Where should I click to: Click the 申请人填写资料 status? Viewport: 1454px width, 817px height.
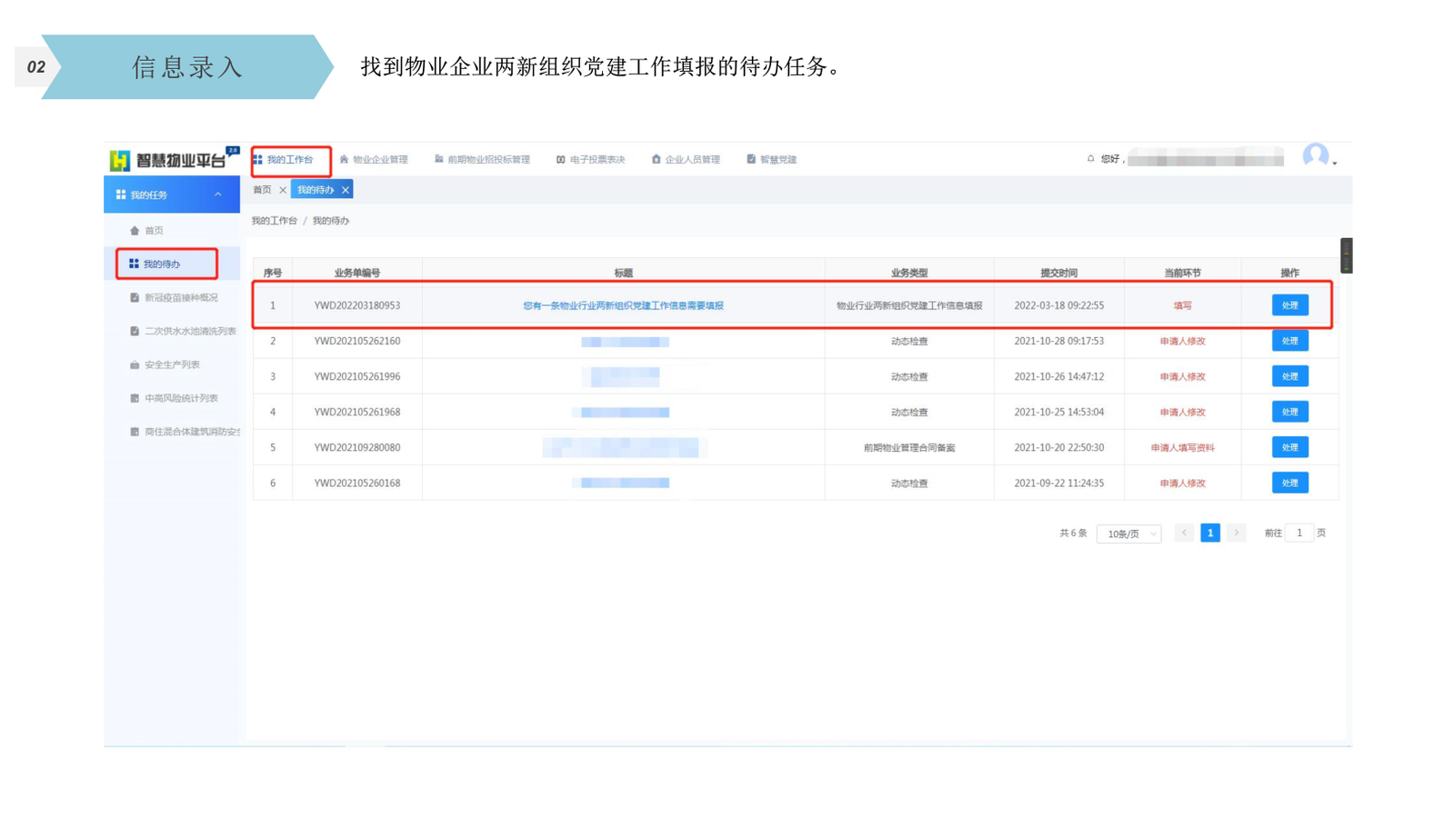[x=1182, y=448]
